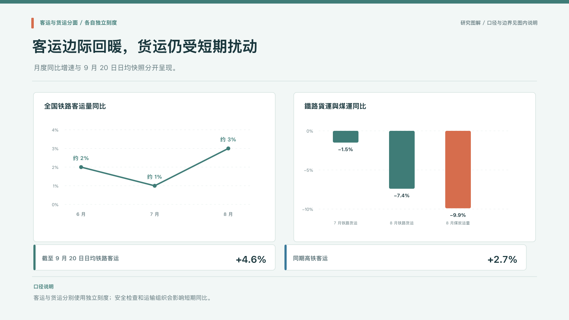The height and width of the screenshot is (320, 569).
Task: Click the +4.6% figure
Action: (251, 259)
